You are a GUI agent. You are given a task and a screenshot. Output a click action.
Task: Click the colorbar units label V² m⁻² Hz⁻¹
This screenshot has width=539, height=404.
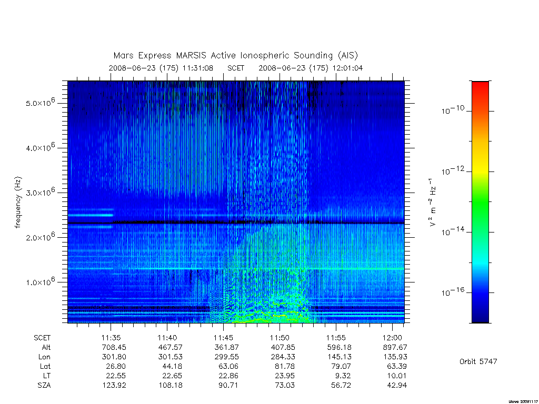[x=433, y=203]
